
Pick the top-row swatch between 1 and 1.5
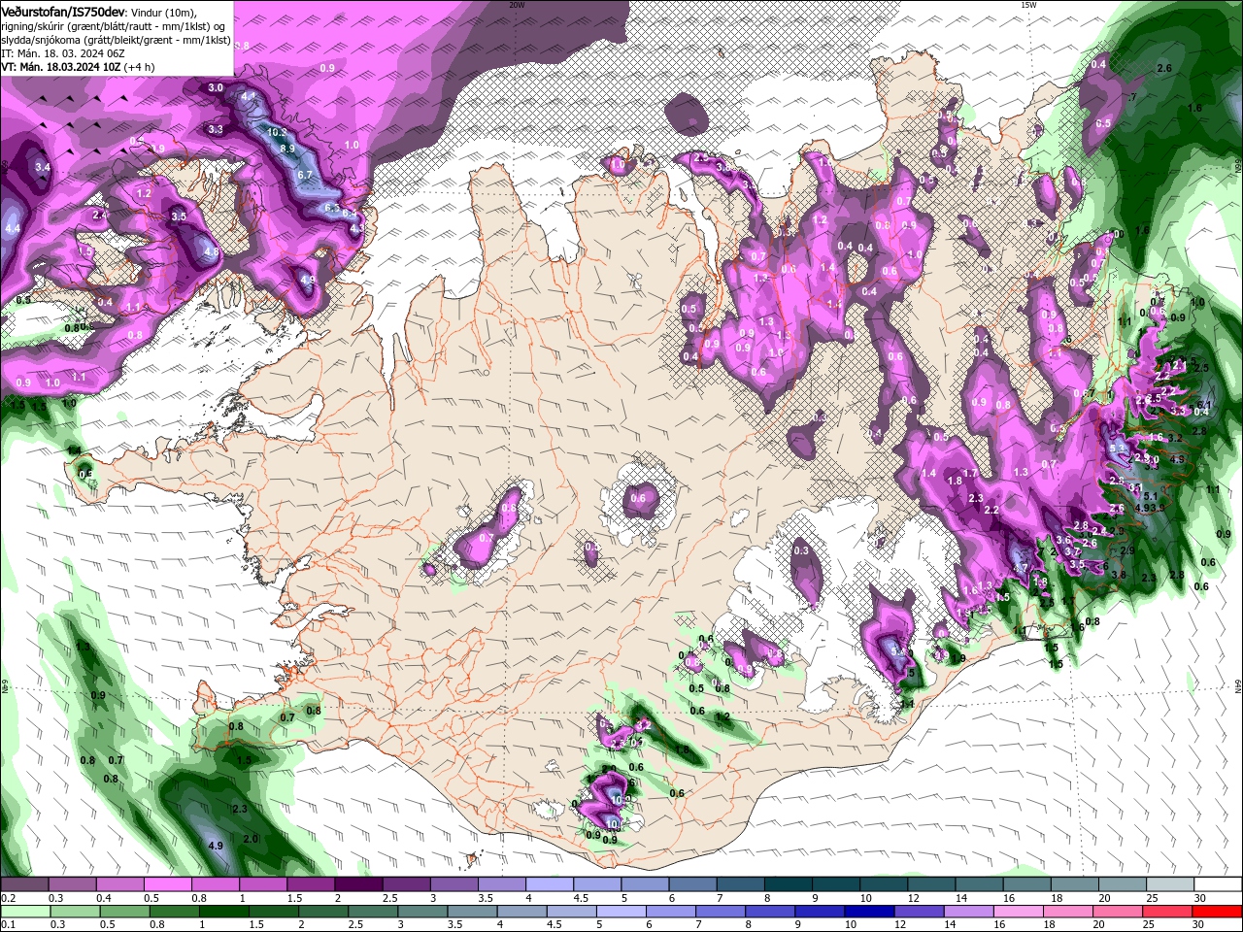point(262,884)
